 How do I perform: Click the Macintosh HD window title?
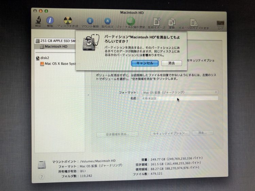point(132,13)
